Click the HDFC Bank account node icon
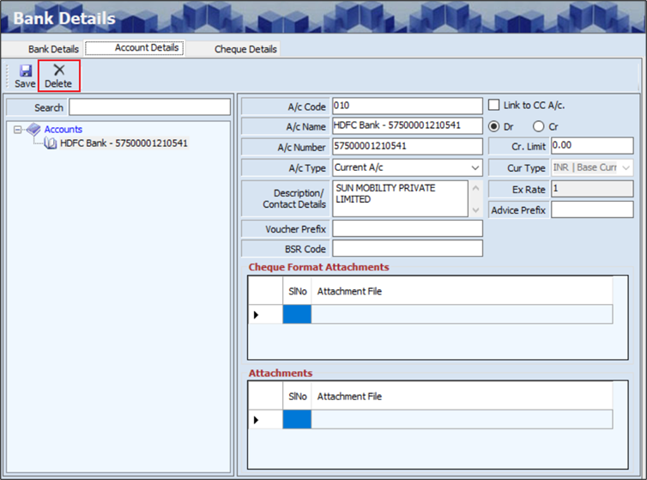The image size is (647, 480). click(51, 143)
